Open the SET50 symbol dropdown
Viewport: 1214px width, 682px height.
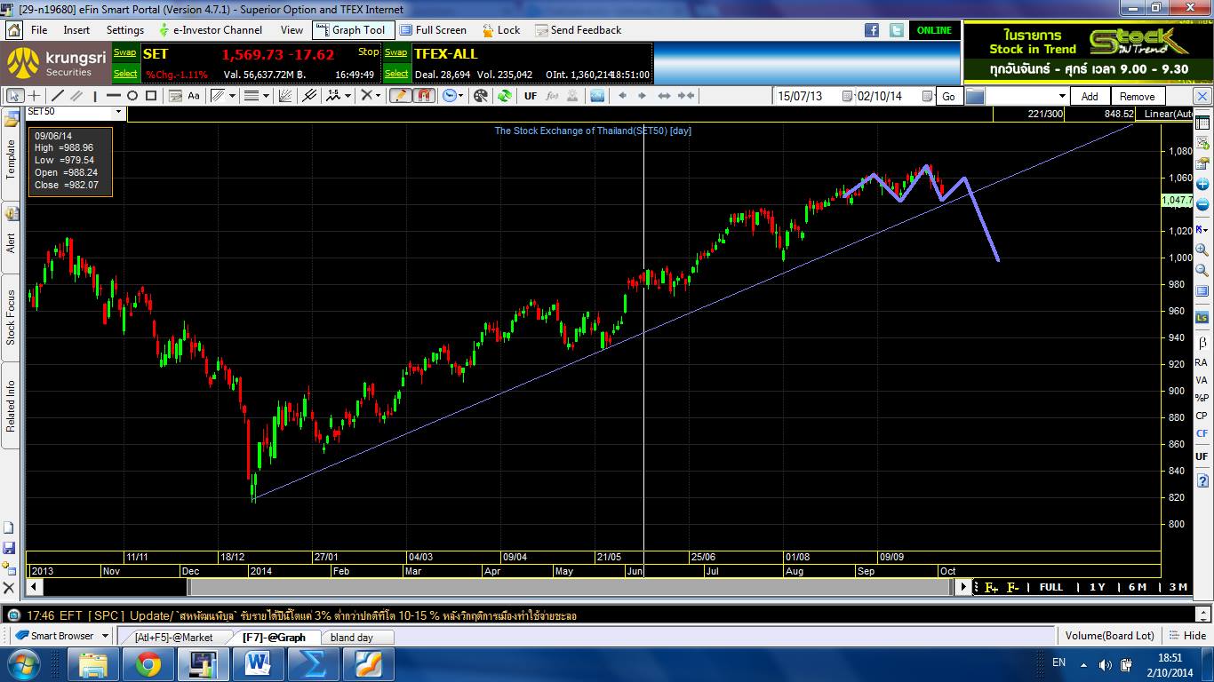(118, 112)
